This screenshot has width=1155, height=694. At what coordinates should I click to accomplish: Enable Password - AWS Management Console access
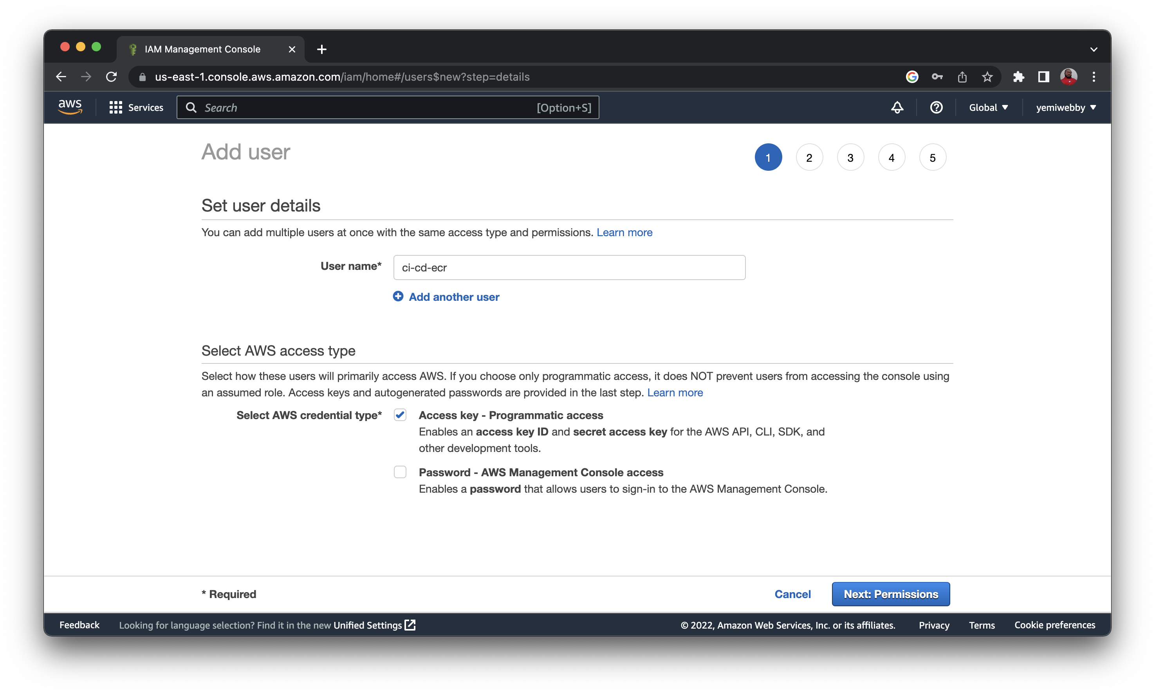point(400,472)
